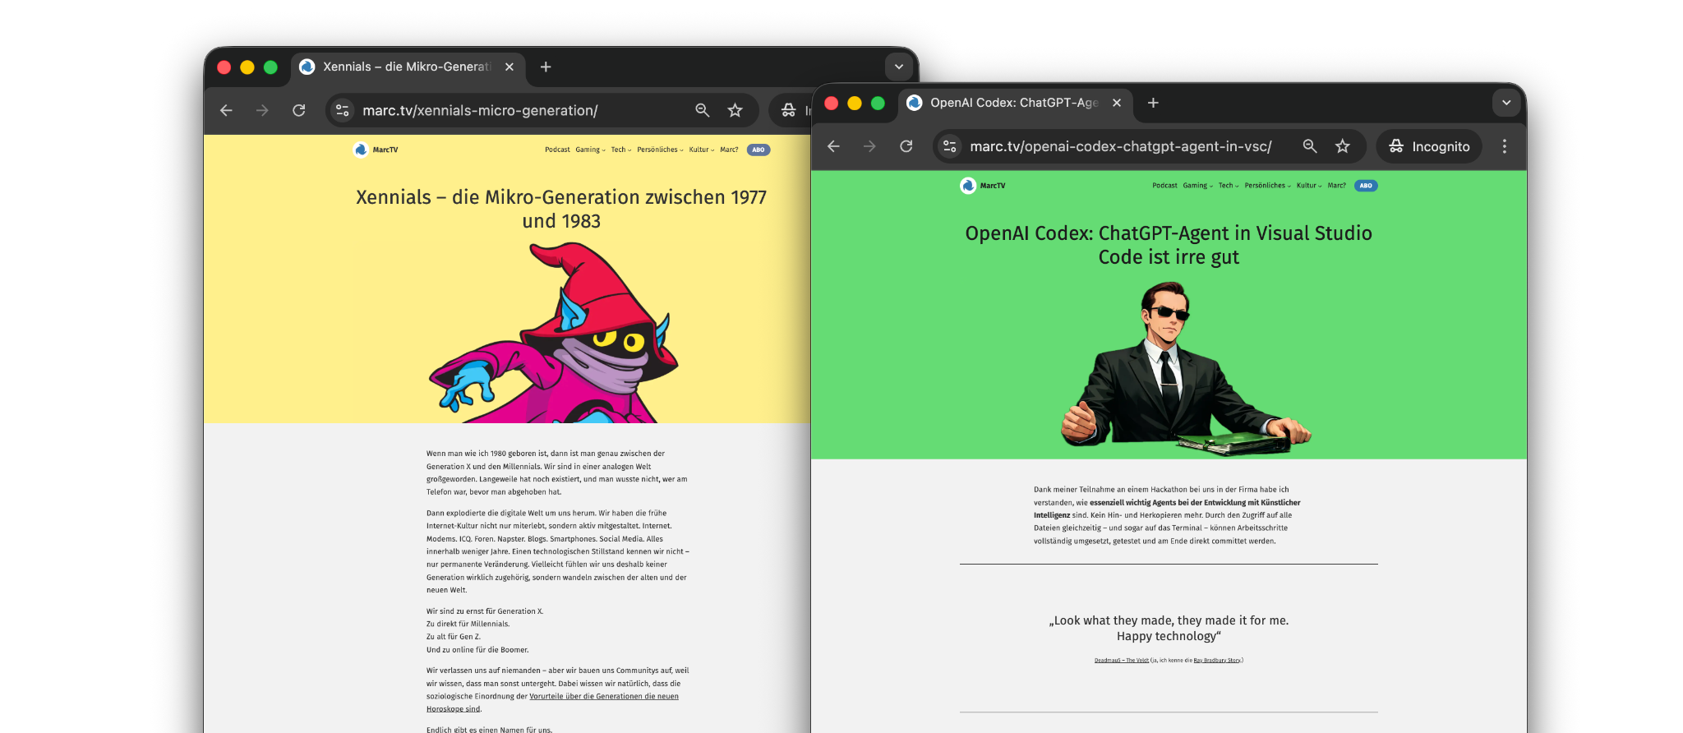Click the forward arrow in the Xennials window
This screenshot has height=733, width=1683.
coord(262,110)
